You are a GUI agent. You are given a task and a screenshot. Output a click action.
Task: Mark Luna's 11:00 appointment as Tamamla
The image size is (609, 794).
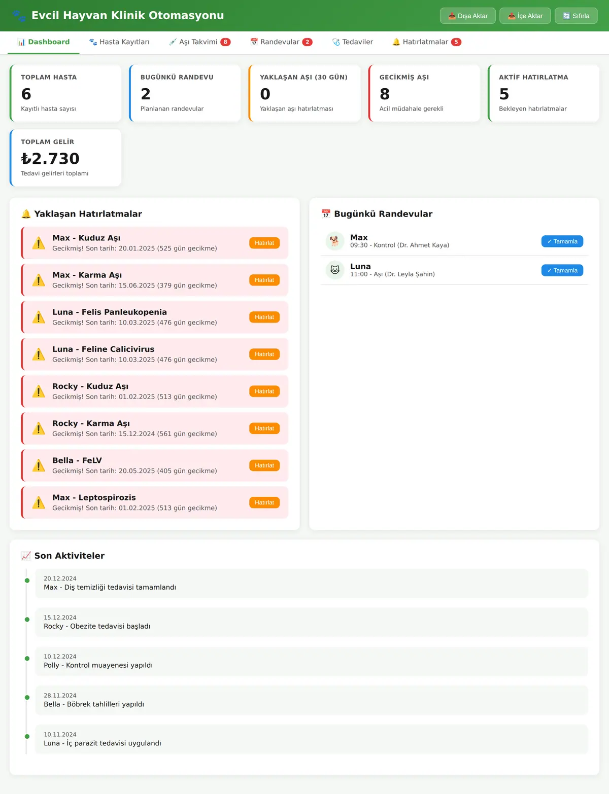pos(562,270)
